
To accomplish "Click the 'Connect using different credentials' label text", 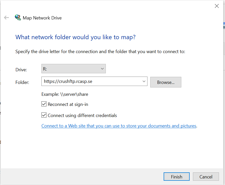I will click(x=82, y=115).
